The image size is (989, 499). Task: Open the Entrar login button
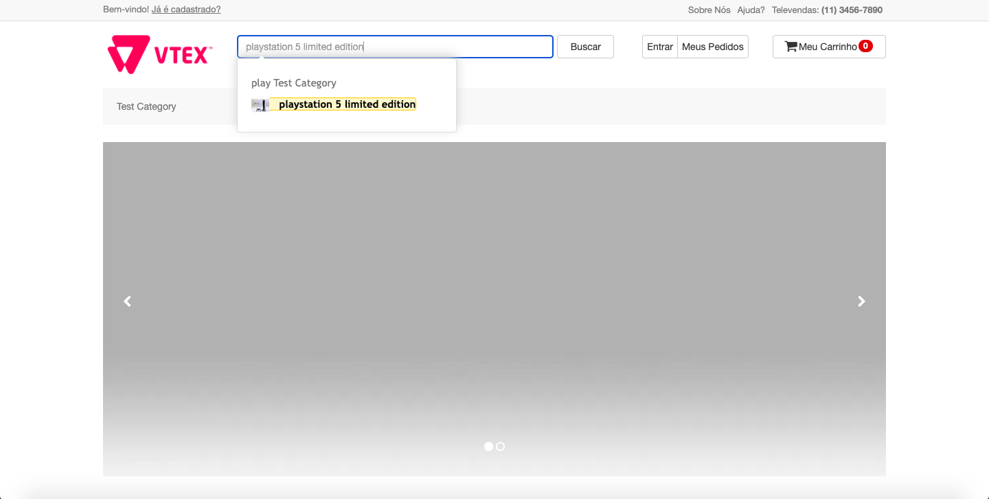pos(660,47)
